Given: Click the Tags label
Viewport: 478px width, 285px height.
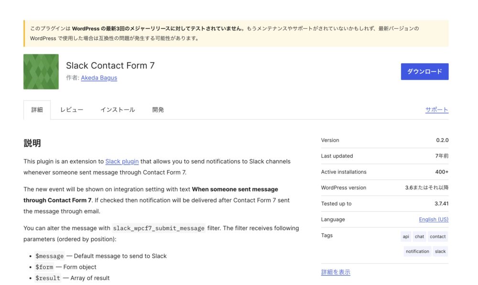Looking at the screenshot, I should click(x=327, y=235).
